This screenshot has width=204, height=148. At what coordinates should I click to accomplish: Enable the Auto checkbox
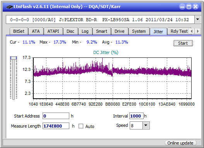[81, 126]
